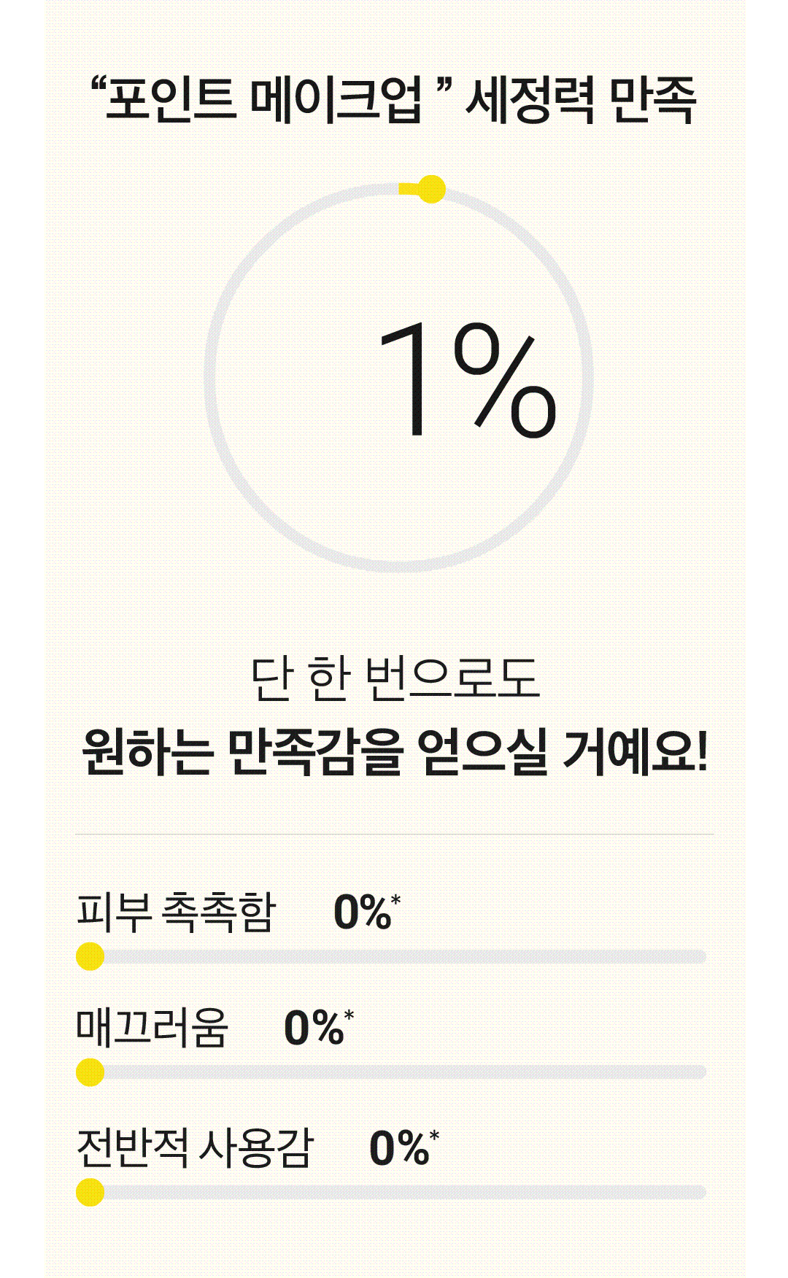Image resolution: width=788 pixels, height=1278 pixels.
Task: Click the 피부 촉촉함 label
Action: point(177,912)
